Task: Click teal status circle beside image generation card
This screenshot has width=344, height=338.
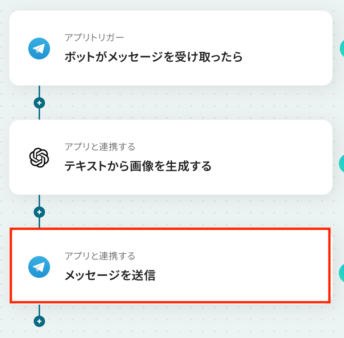Action: point(342,163)
